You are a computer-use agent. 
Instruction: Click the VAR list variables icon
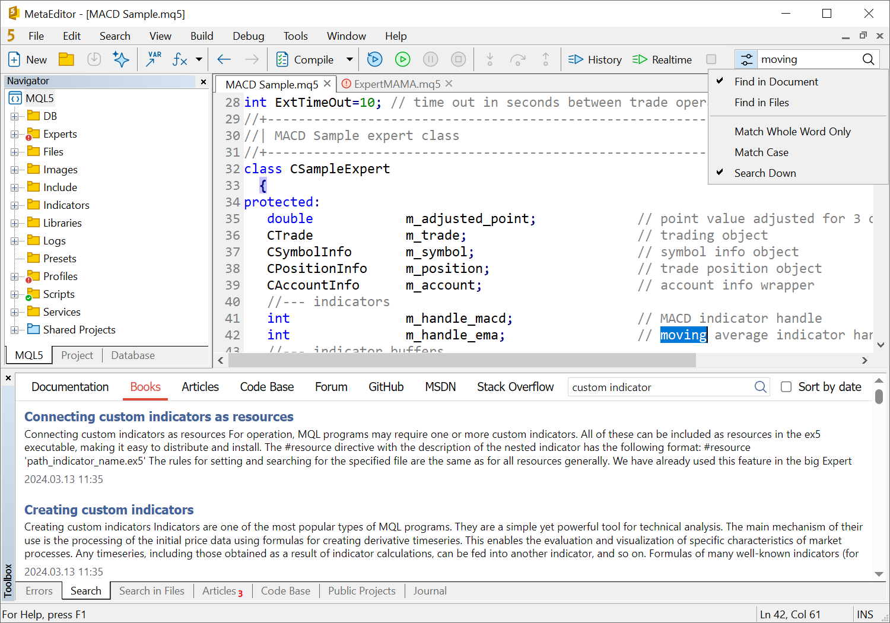pyautogui.click(x=154, y=59)
